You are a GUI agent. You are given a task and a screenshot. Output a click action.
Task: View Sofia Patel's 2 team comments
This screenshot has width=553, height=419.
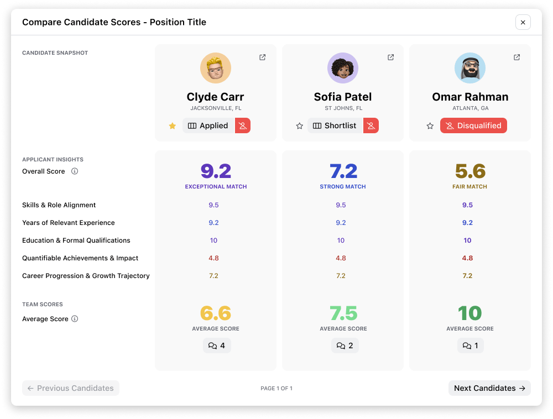[345, 345]
